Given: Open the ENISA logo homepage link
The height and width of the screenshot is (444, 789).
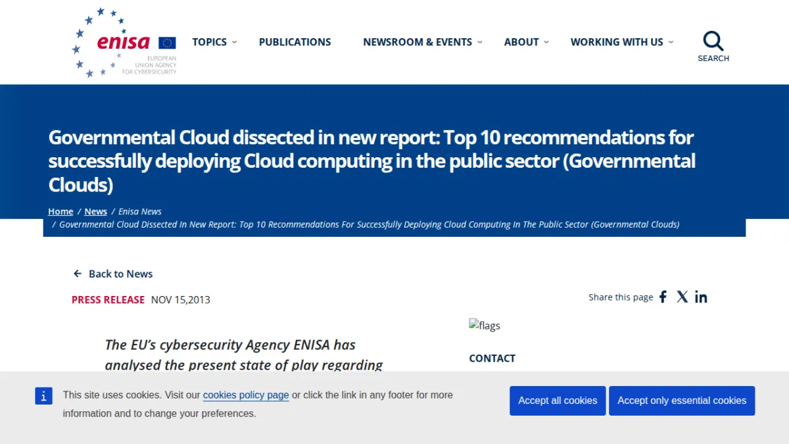Looking at the screenshot, I should pyautogui.click(x=124, y=43).
